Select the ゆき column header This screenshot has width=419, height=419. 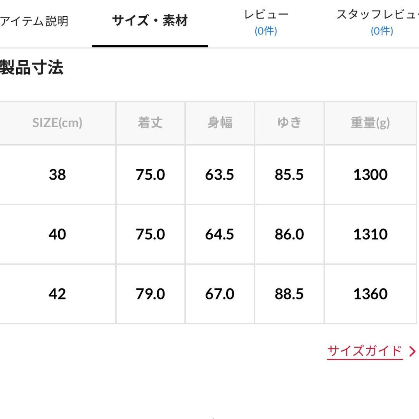click(289, 123)
